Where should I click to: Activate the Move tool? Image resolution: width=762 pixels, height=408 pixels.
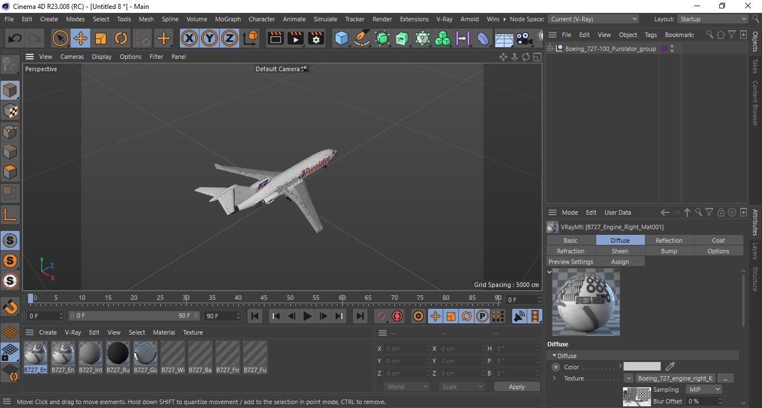click(81, 39)
